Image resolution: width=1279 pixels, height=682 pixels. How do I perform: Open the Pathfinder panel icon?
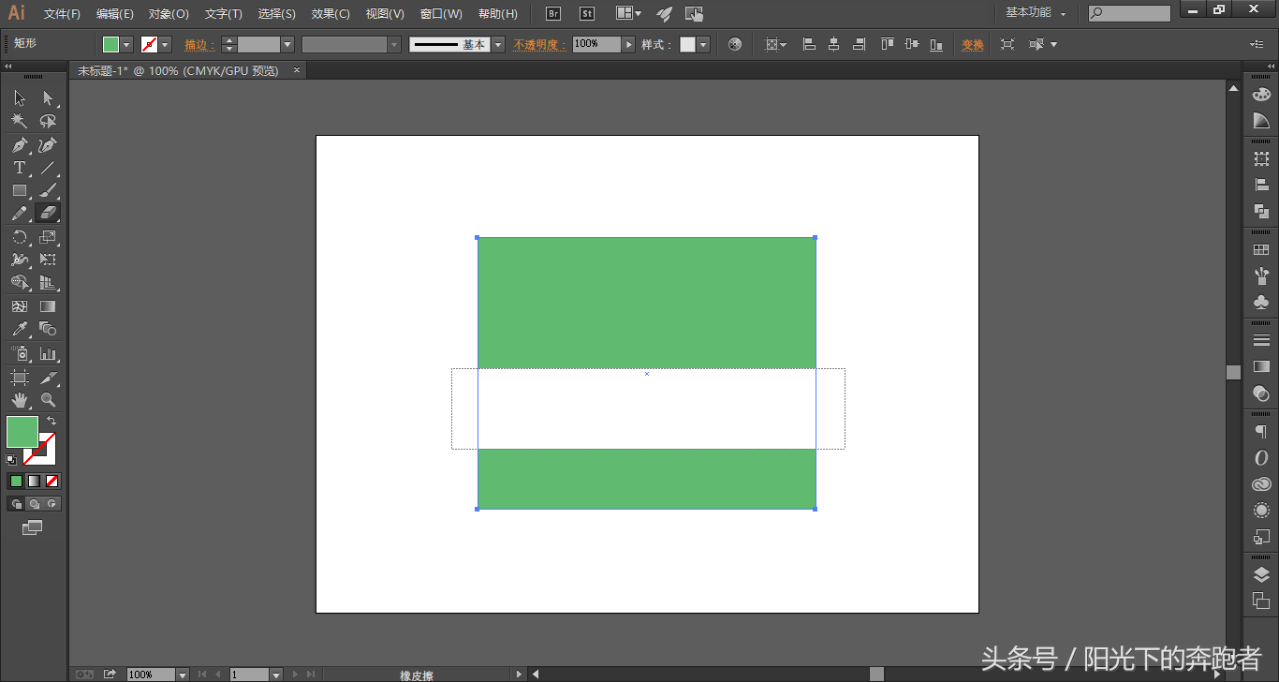pos(1261,212)
